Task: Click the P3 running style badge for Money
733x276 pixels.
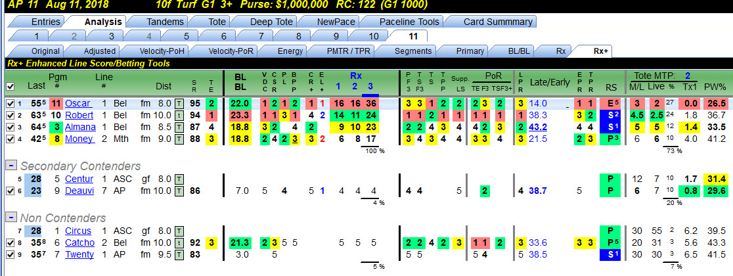Action: coord(611,139)
